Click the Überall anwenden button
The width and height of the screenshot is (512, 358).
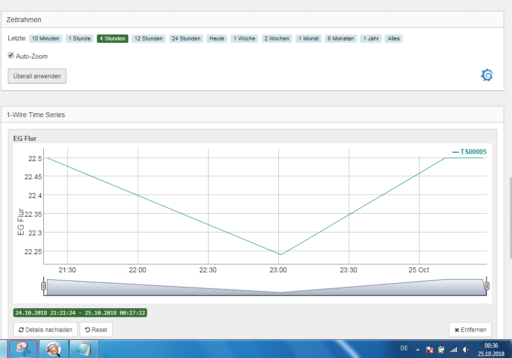37,76
